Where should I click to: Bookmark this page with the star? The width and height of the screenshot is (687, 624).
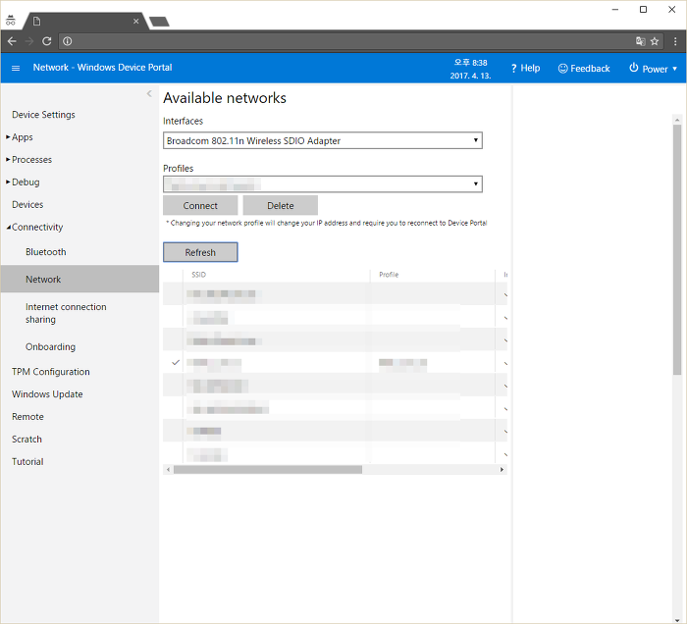[655, 41]
